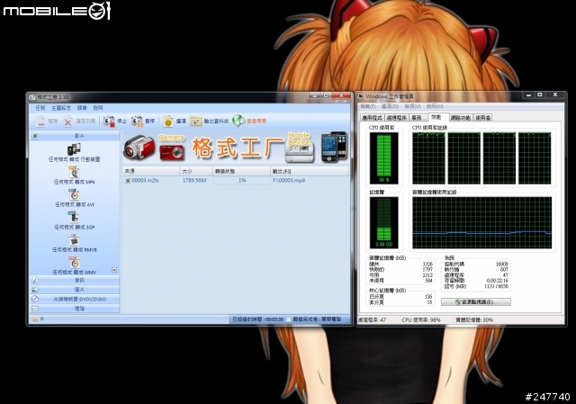
Task: Open Task Manager 檔案(F) menu
Action: point(368,106)
